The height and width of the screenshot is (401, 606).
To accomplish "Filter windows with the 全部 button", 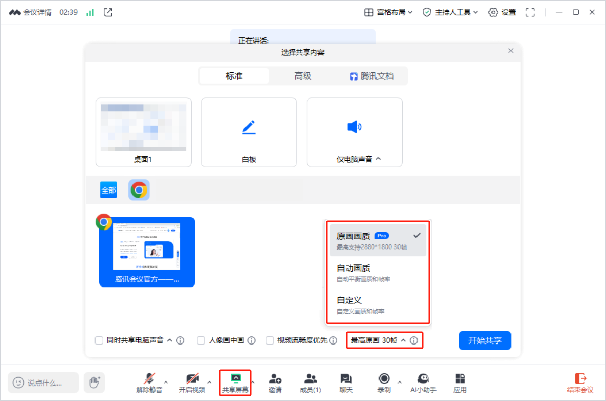I will coord(108,189).
